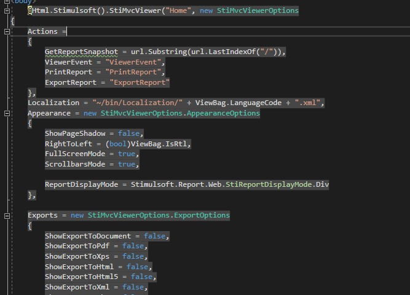Click the ShowExportToHtml property

coord(79,267)
